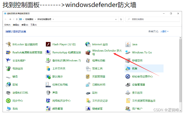Click the Back navigation arrow

6,19
